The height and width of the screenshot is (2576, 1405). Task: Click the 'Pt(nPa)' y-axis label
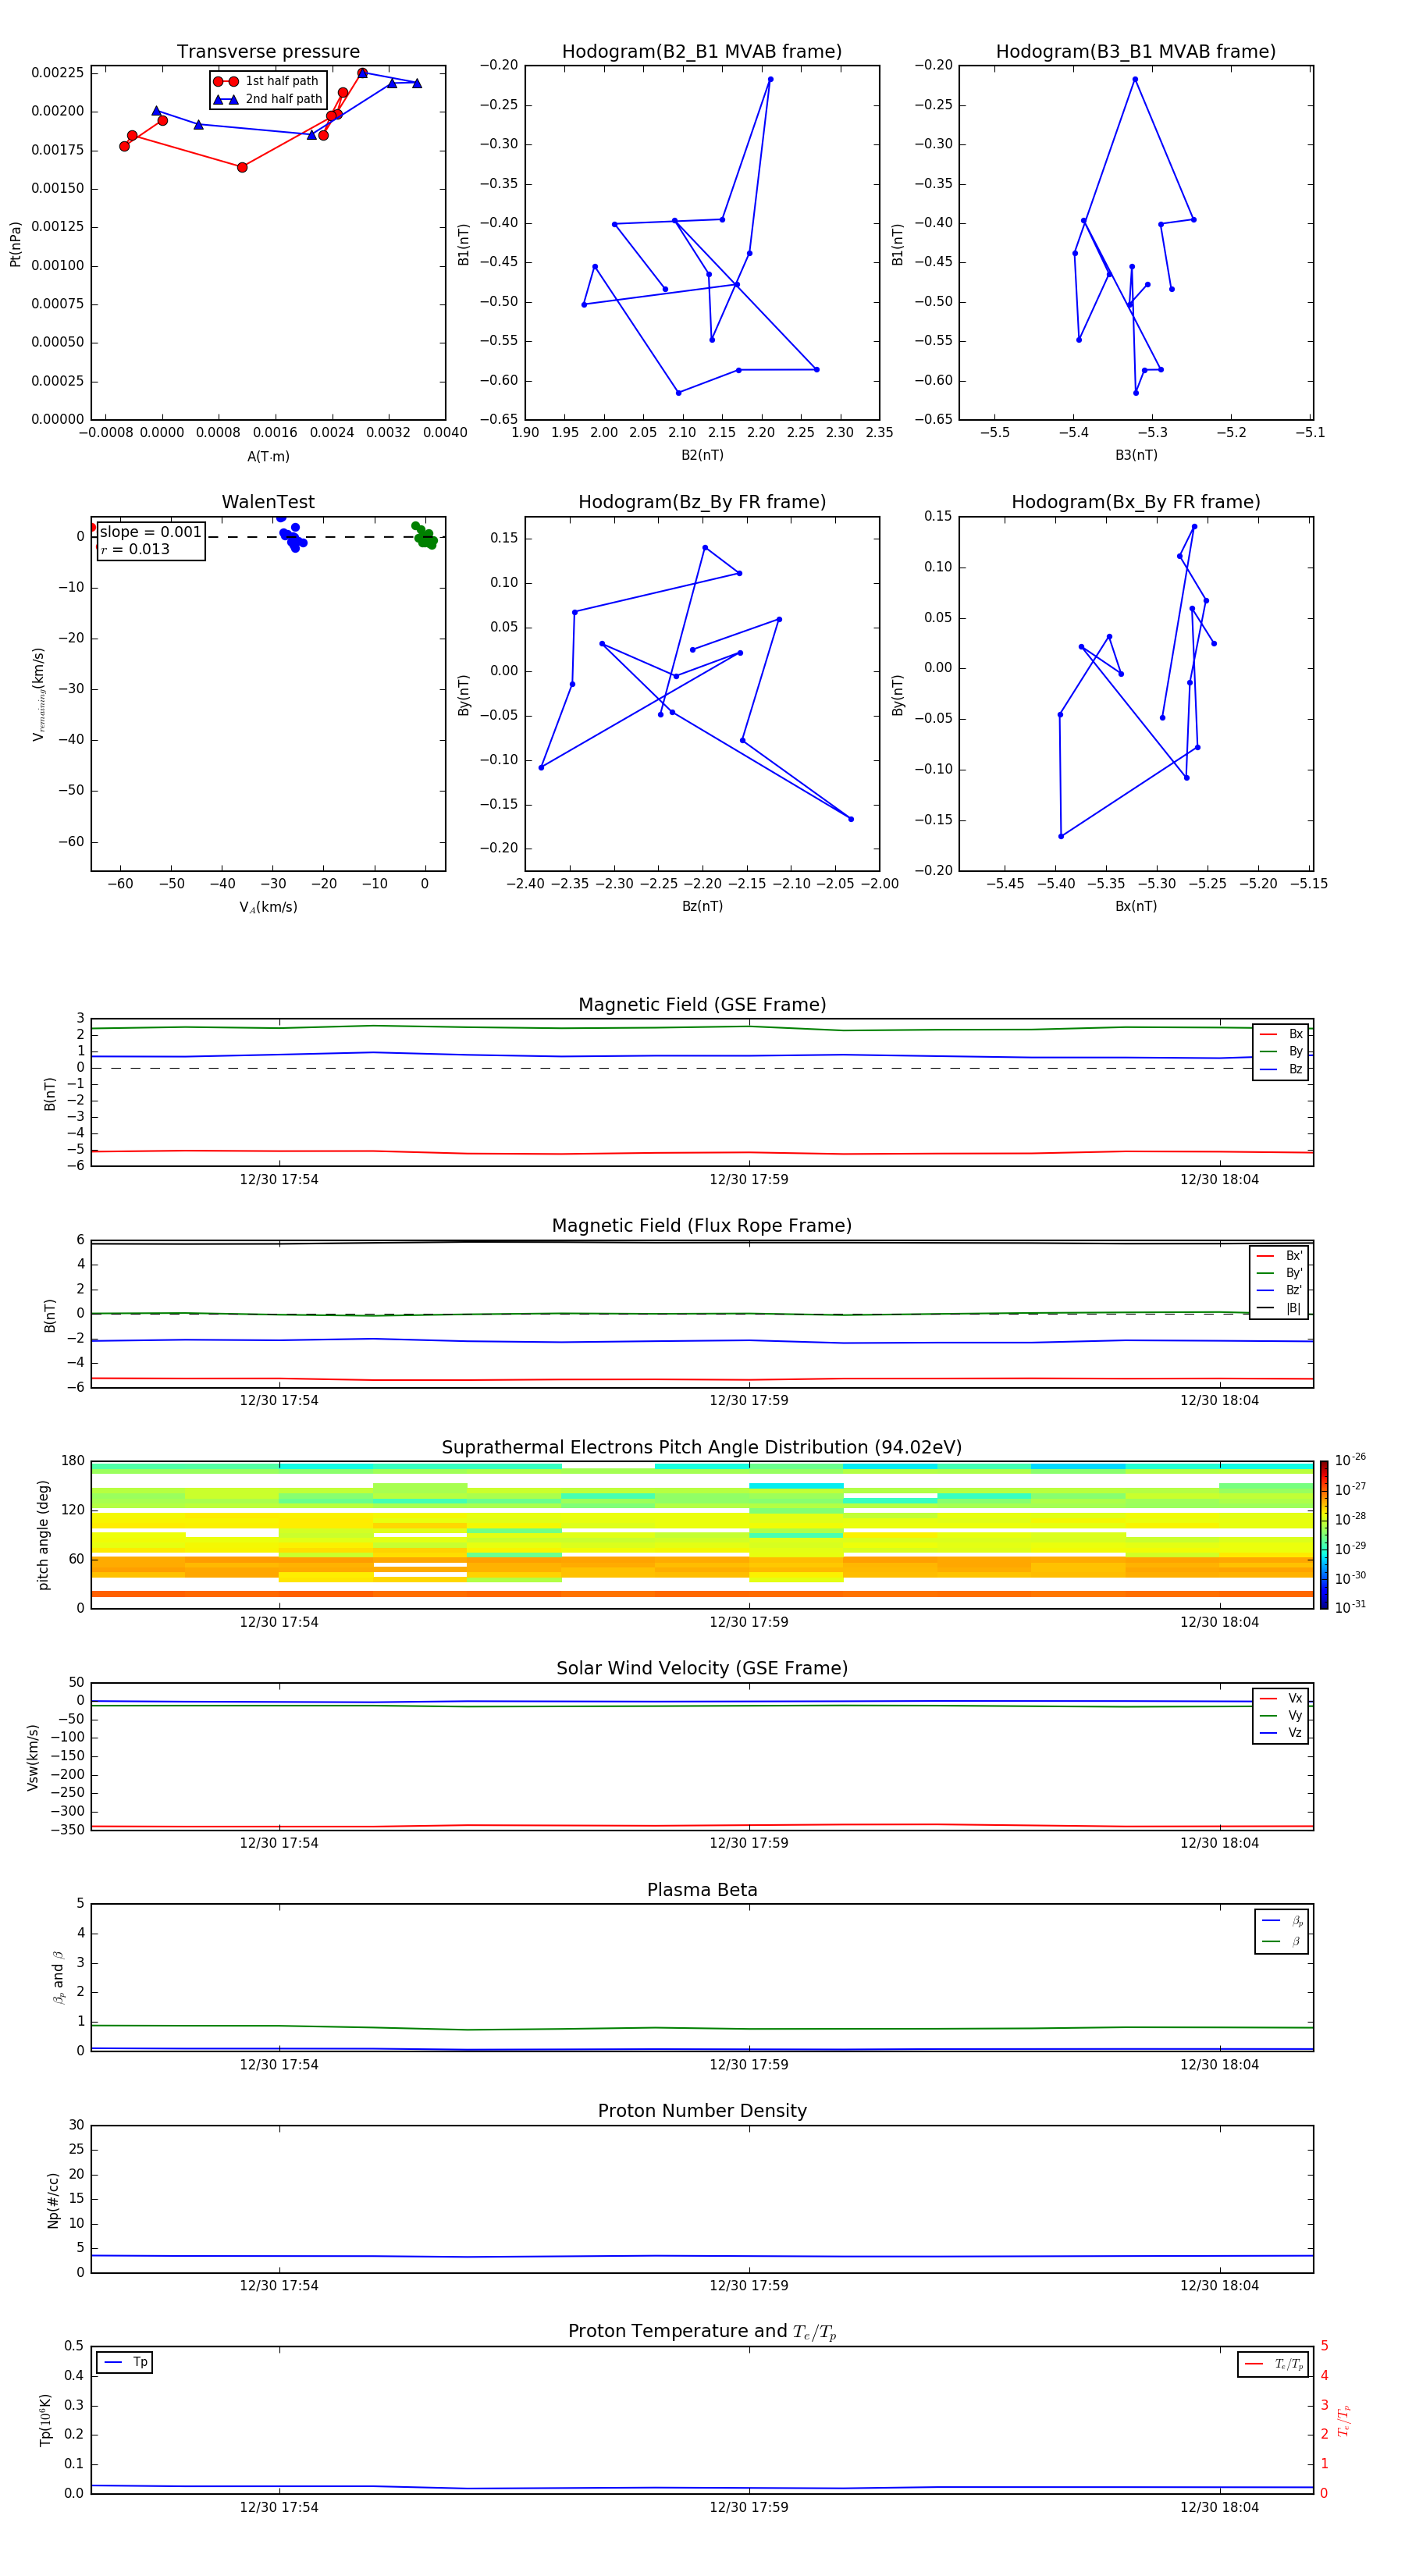(15, 244)
